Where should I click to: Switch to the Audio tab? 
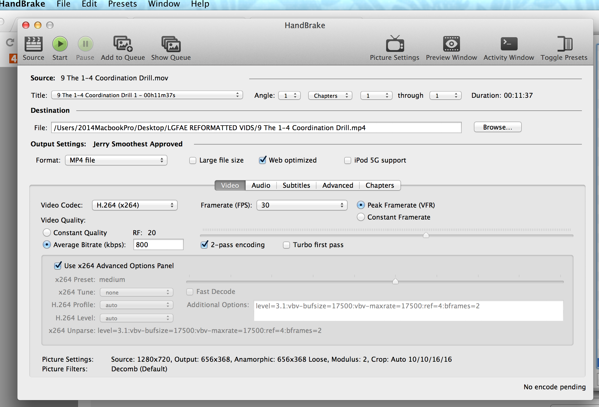[261, 185]
